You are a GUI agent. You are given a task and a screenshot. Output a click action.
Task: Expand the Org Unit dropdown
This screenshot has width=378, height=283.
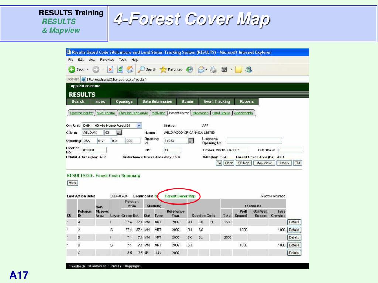139,125
